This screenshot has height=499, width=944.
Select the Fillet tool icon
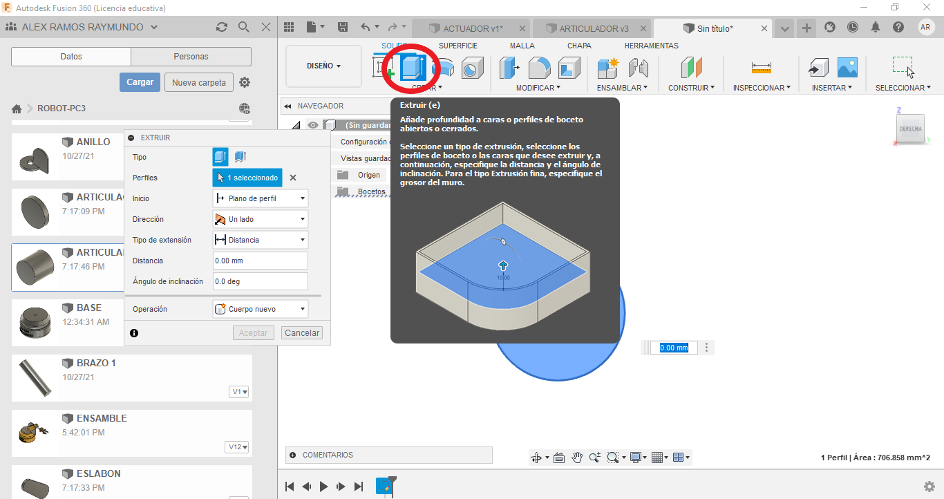coord(540,68)
